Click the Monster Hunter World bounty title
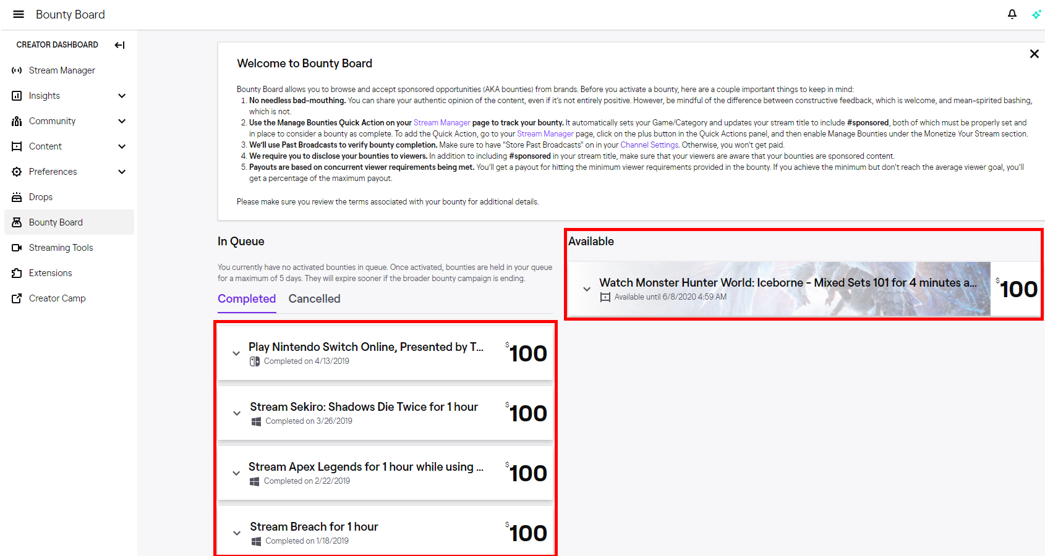Screen dimensions: 1045x556 tap(788, 283)
